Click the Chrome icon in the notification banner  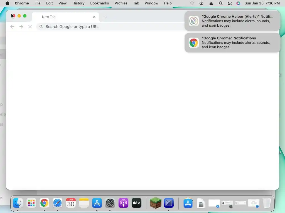pos(194,43)
